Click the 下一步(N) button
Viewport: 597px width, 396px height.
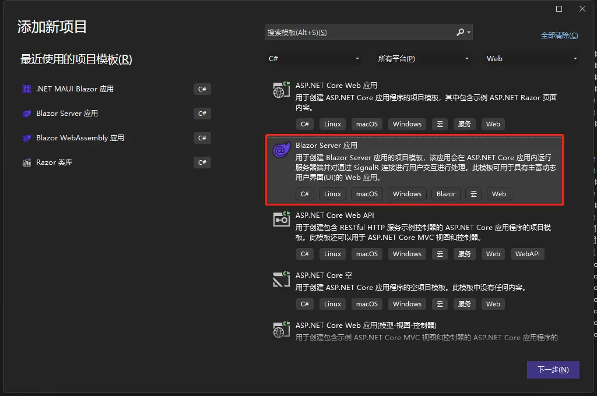[553, 370]
